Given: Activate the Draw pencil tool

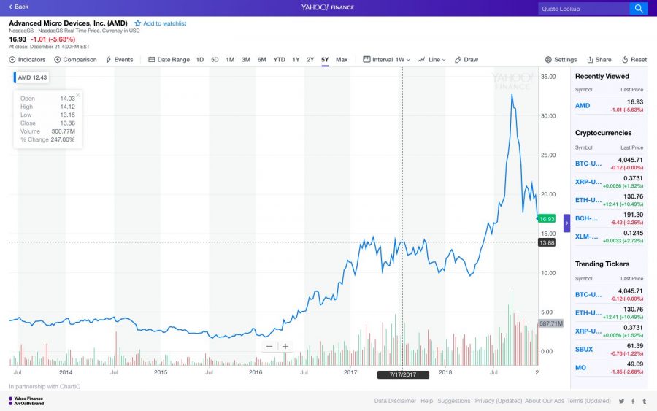Looking at the screenshot, I should click(x=466, y=59).
